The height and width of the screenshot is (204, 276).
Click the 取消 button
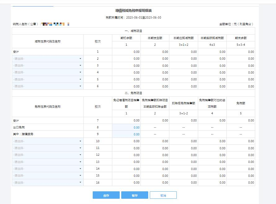[x=163, y=195]
